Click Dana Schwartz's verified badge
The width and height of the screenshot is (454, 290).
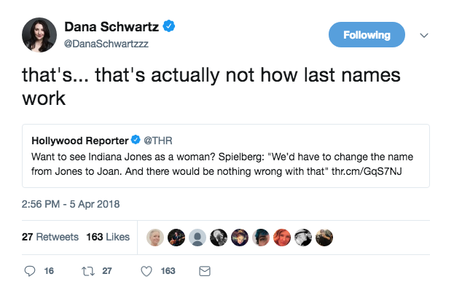169,26
